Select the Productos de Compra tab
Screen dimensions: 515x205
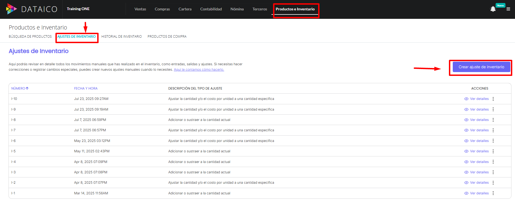[167, 37]
